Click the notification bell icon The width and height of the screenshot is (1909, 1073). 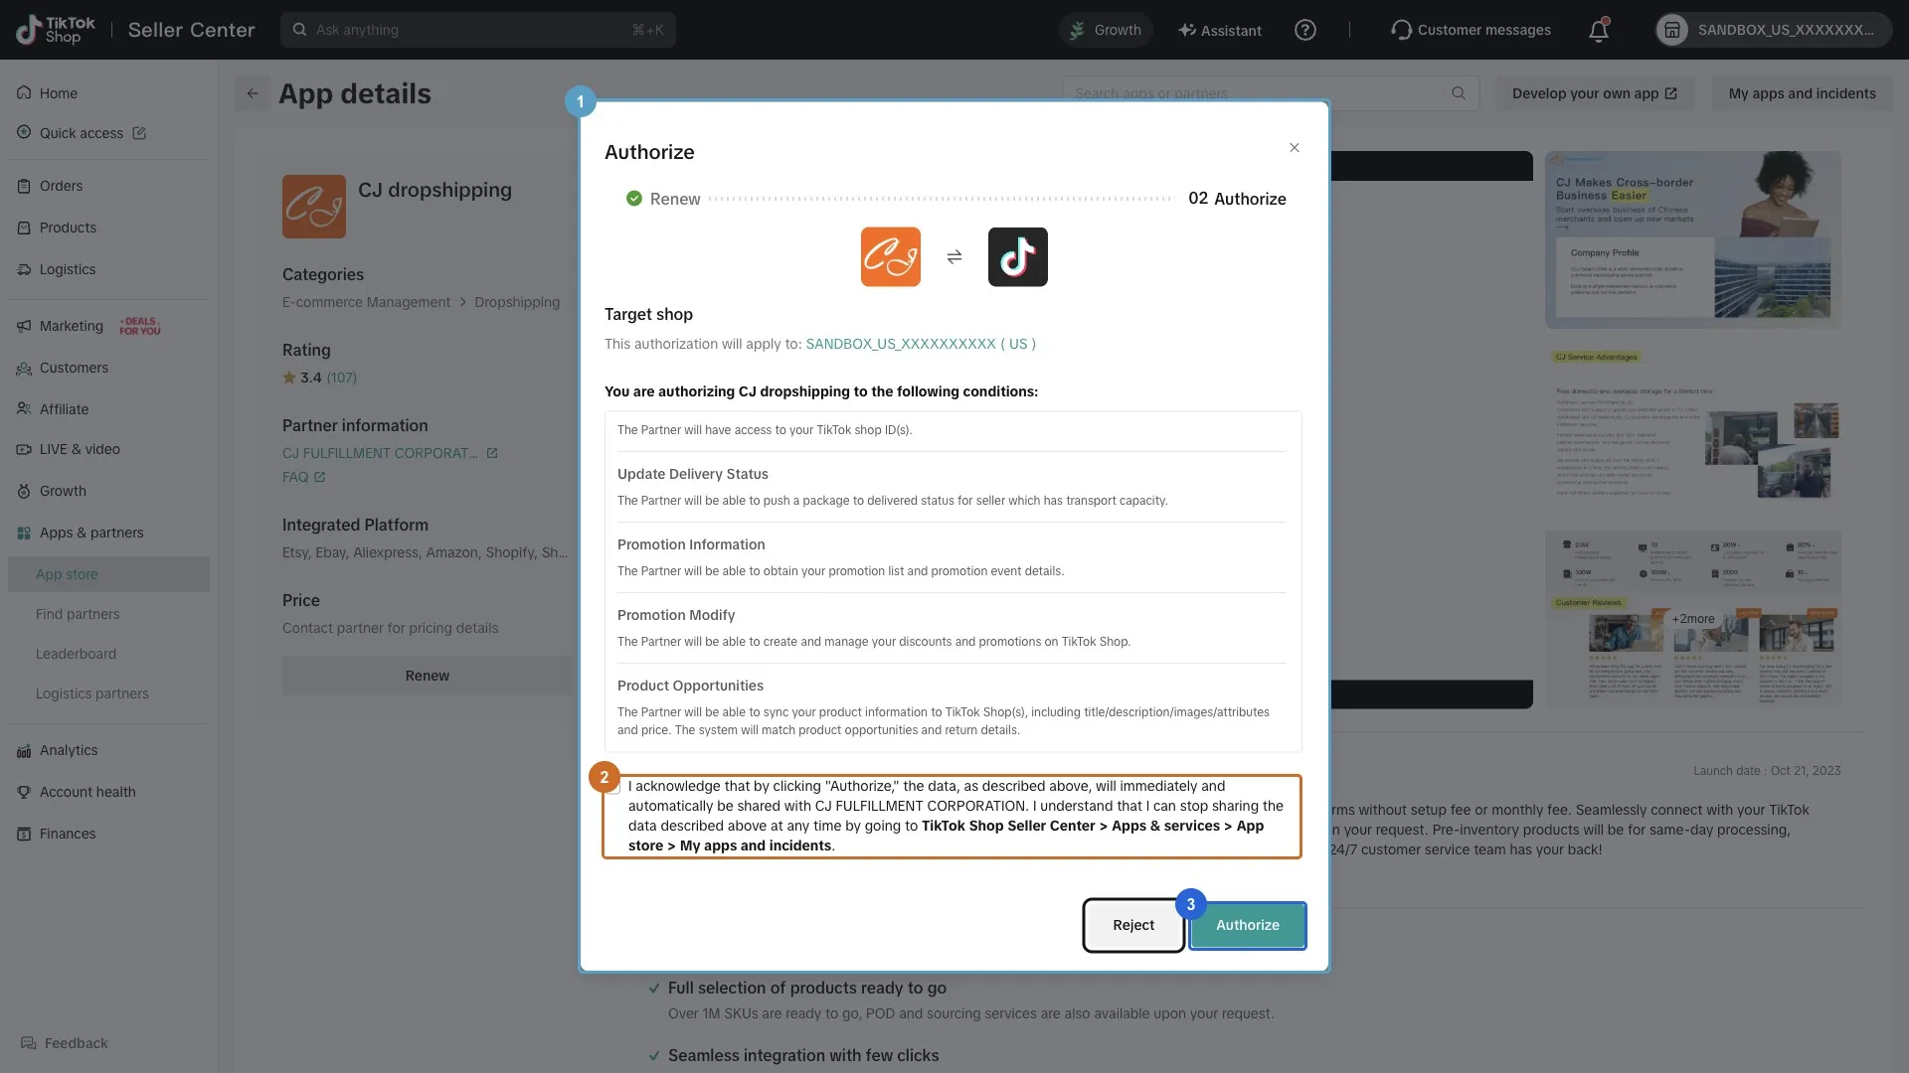(x=1598, y=31)
